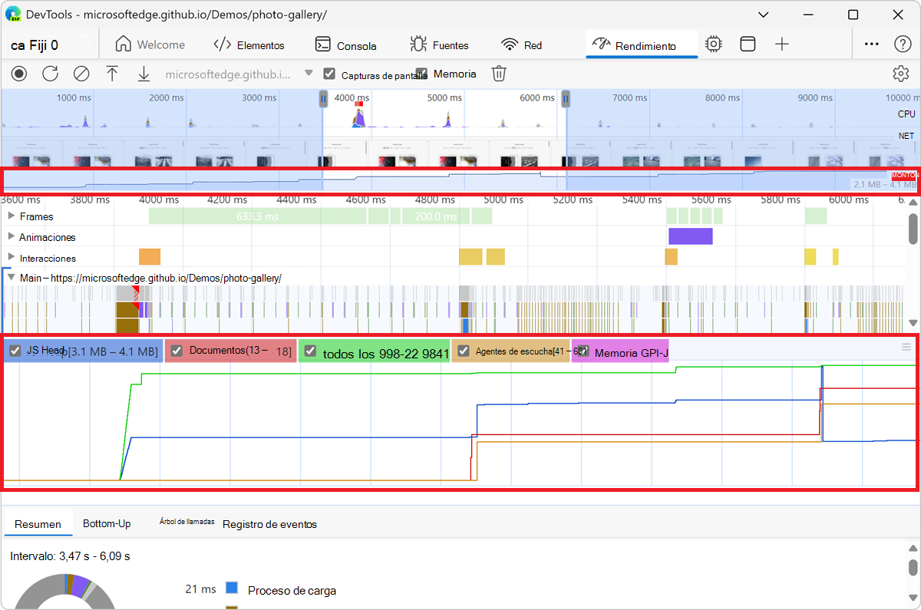Open the Árbol de llamadas tab
This screenshot has width=921, height=610.
coord(187,521)
